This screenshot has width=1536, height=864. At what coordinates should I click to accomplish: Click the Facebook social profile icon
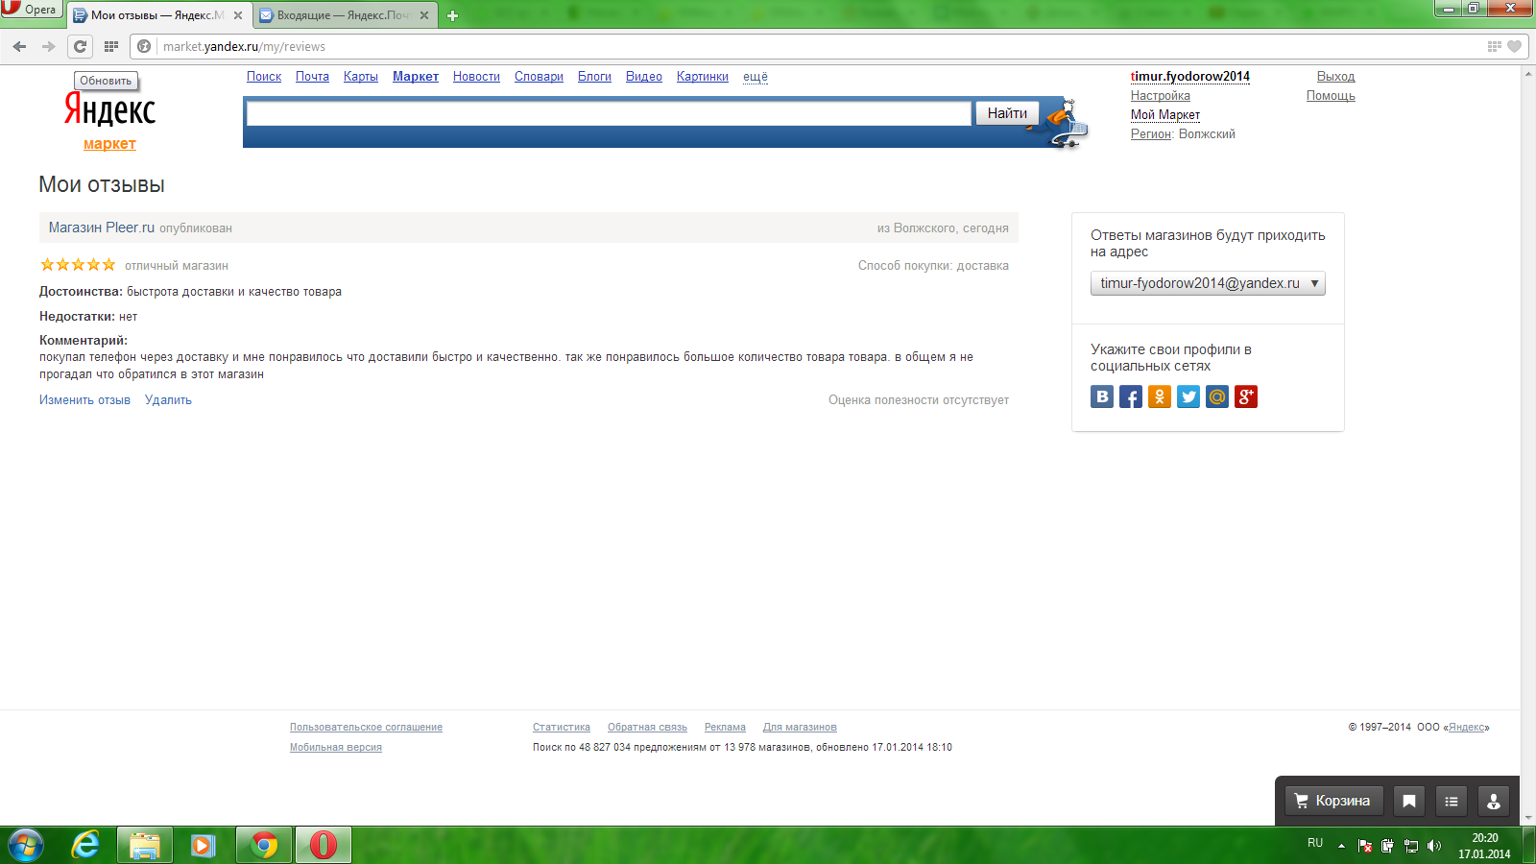pyautogui.click(x=1131, y=396)
